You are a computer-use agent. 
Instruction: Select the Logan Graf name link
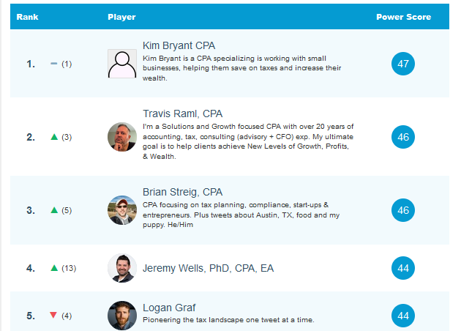170,307
